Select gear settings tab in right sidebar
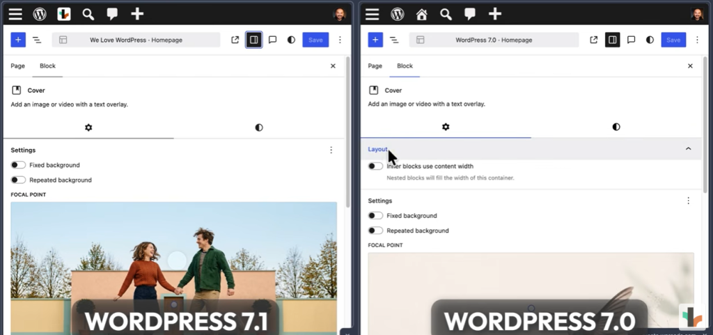This screenshot has height=335, width=713. [446, 127]
